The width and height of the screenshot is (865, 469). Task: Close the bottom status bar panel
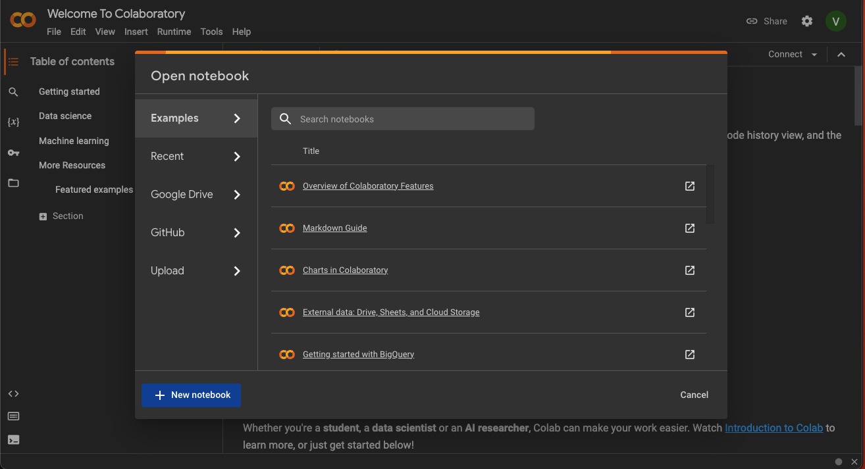tap(854, 462)
